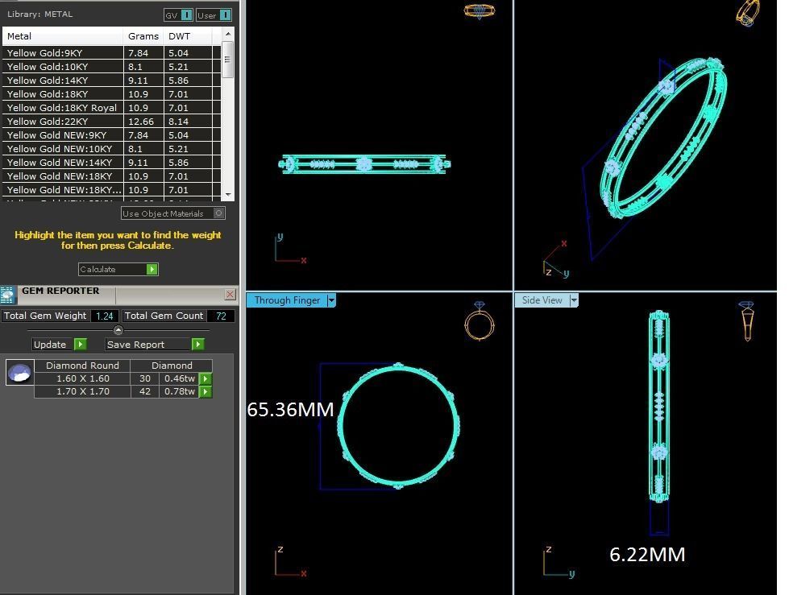Click top view ring icon in first viewport
The height and width of the screenshot is (595, 789).
tap(479, 11)
